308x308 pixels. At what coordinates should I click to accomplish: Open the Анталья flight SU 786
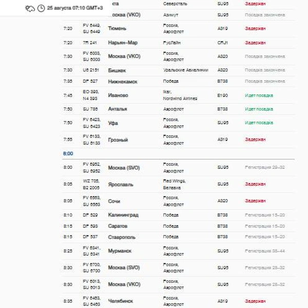pyautogui.click(x=178, y=109)
